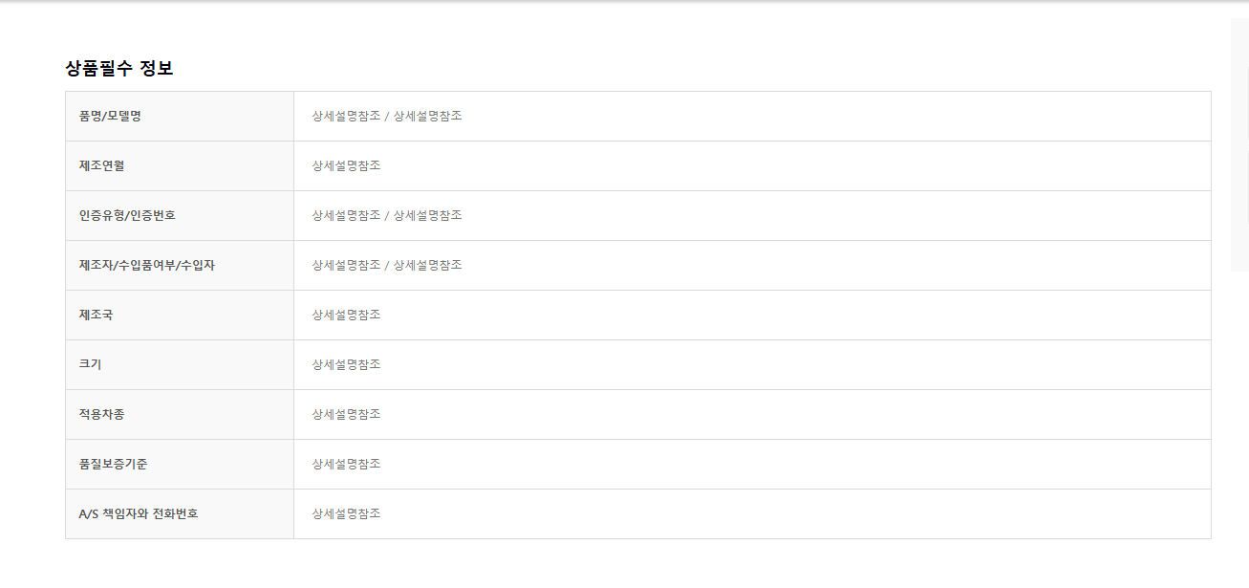
Task: Select the A/S 책임자와 전화번호 label
Action: tap(139, 514)
